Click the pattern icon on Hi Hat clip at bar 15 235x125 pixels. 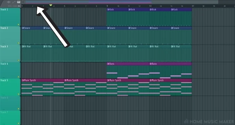click(x=172, y=47)
